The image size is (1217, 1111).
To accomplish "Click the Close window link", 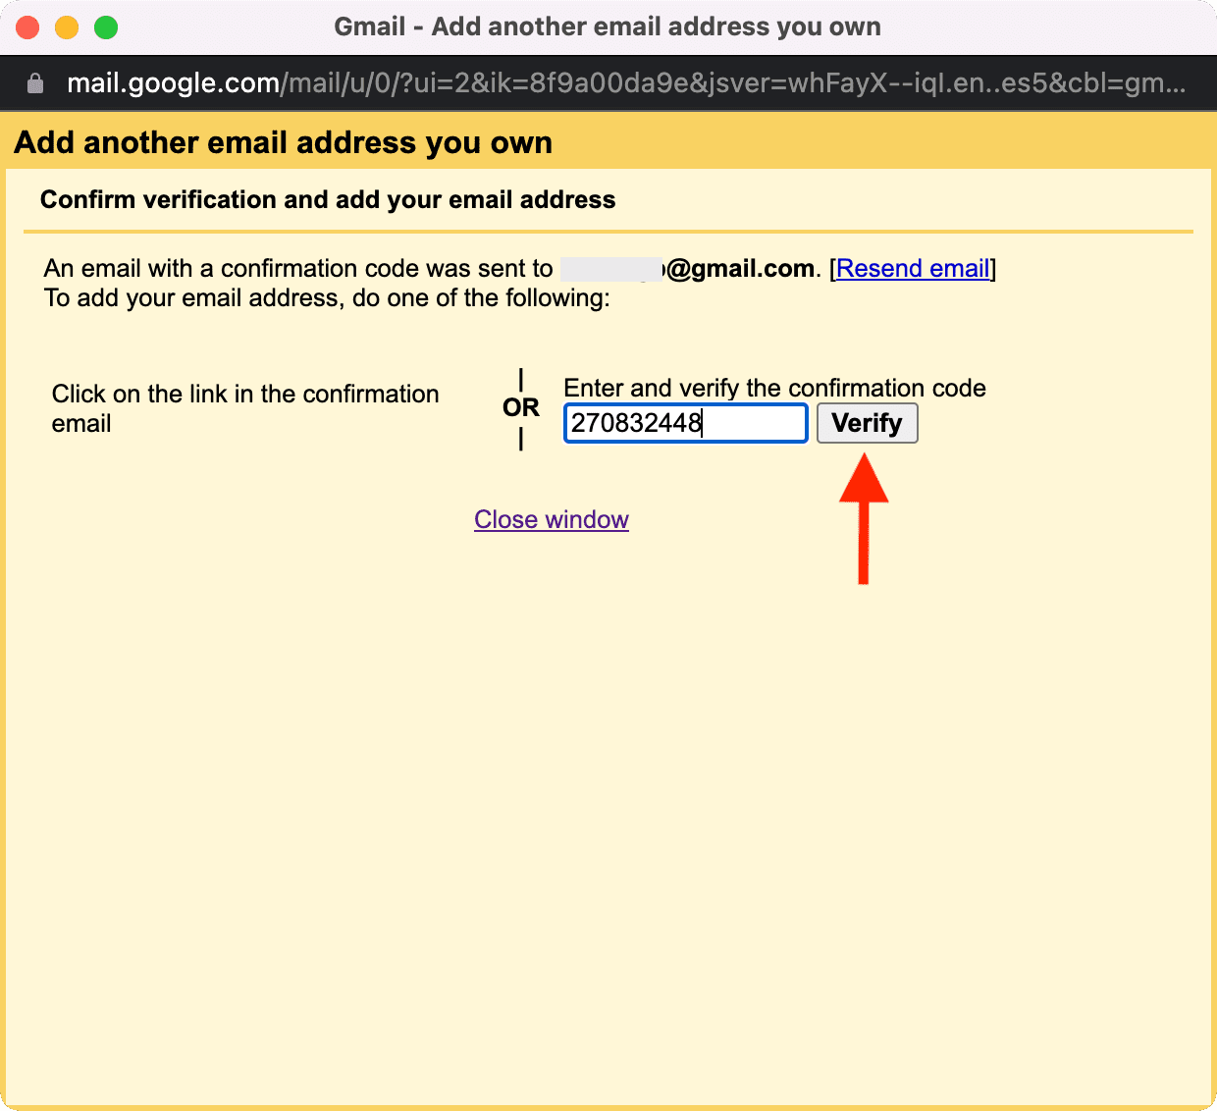I will point(552,519).
